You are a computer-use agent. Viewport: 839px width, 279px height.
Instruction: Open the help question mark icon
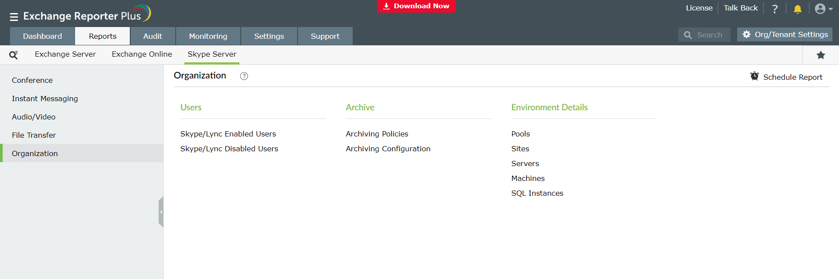point(775,9)
